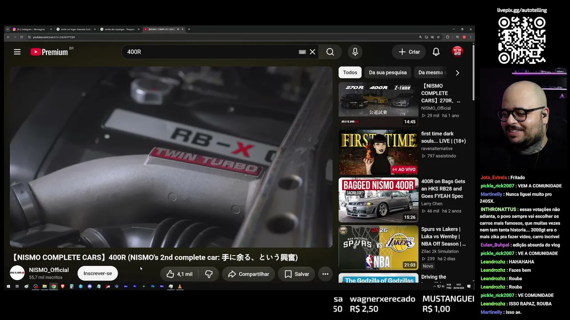Switch to the 'venda das raparigas' tab

(120, 29)
